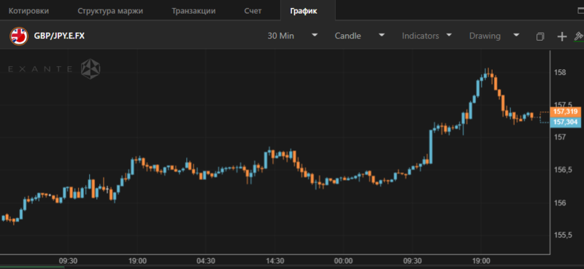Click the 00:00 time axis label

343,261
